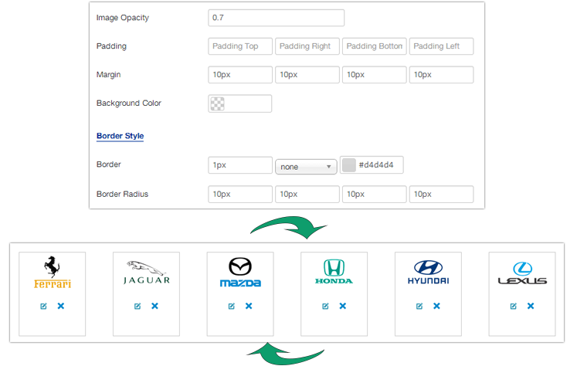Click the Ferrari logo thumbnail
This screenshot has height=366, width=577.
pos(53,273)
